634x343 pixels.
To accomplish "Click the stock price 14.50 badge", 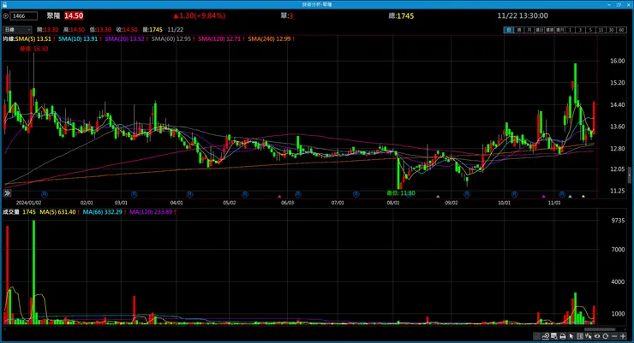I will [74, 15].
